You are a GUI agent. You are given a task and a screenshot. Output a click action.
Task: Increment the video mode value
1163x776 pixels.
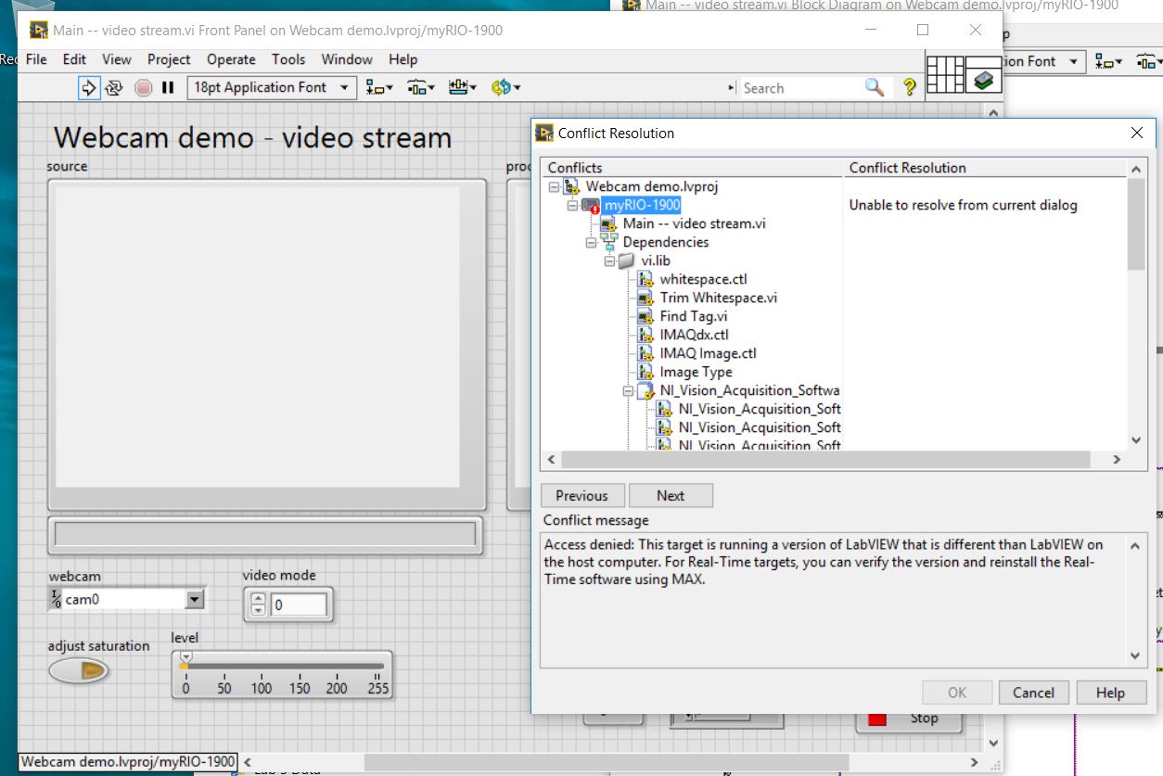(x=258, y=599)
